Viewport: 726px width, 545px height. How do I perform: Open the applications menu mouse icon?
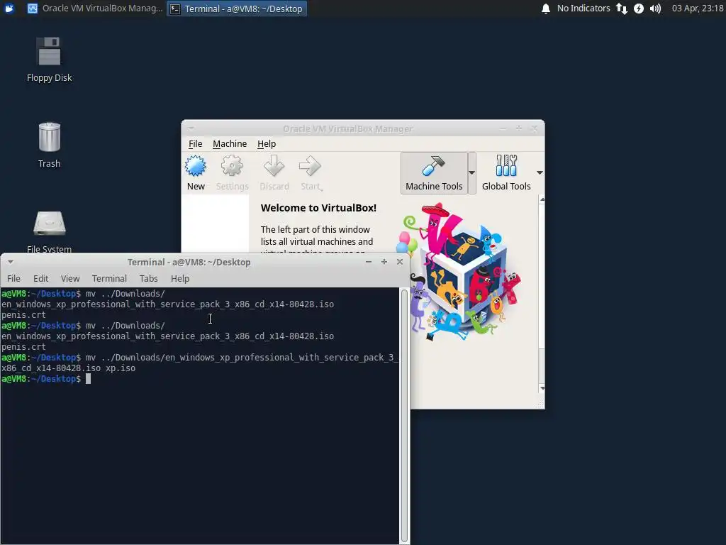[9, 9]
